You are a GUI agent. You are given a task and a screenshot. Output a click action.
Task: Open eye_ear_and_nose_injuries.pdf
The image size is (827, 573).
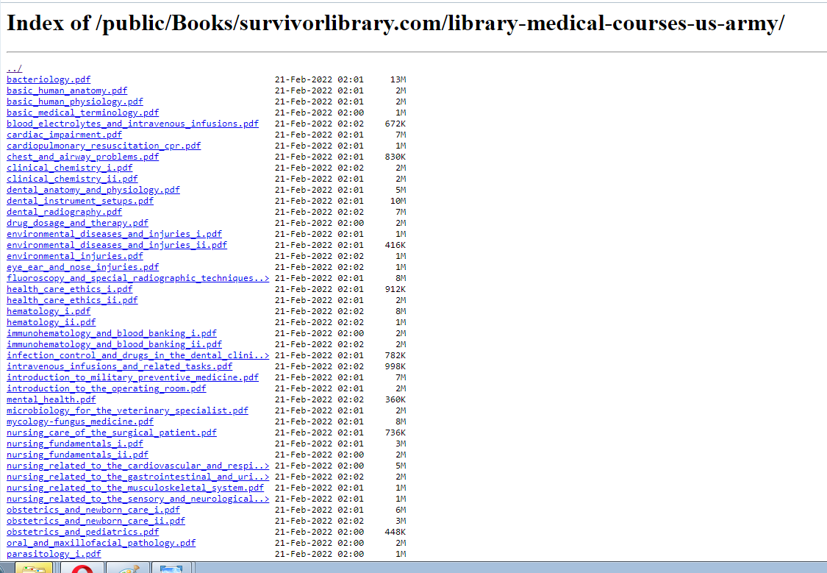click(83, 268)
